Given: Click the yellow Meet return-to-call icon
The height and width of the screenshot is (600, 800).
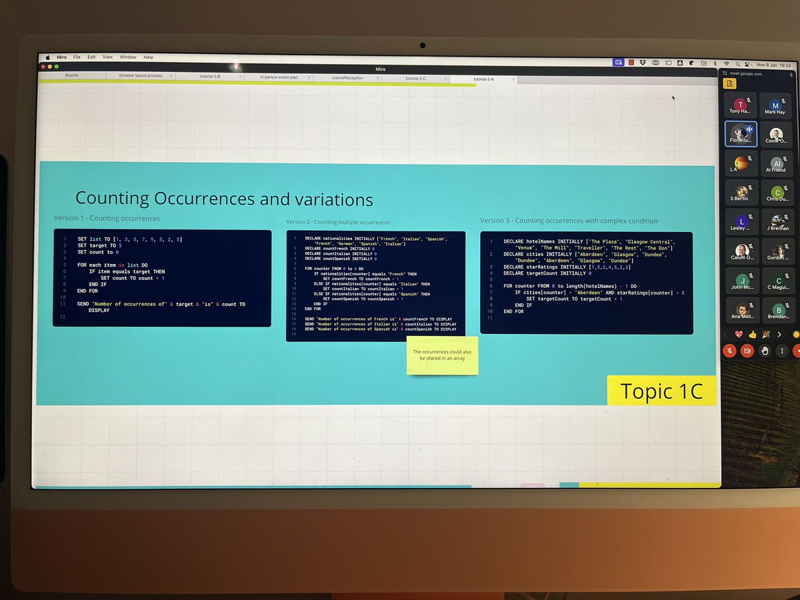Looking at the screenshot, I should pos(730,84).
